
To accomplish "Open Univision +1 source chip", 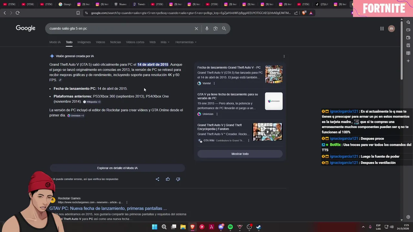I will [76, 116].
